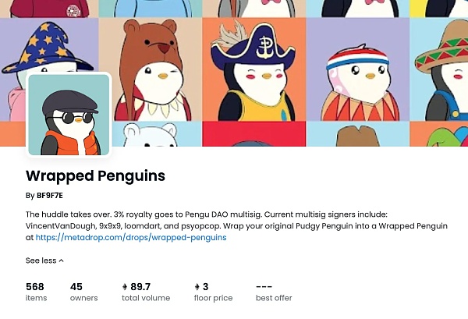Open the BF9F7E creator profile link
The image size is (468, 319).
[48, 196]
